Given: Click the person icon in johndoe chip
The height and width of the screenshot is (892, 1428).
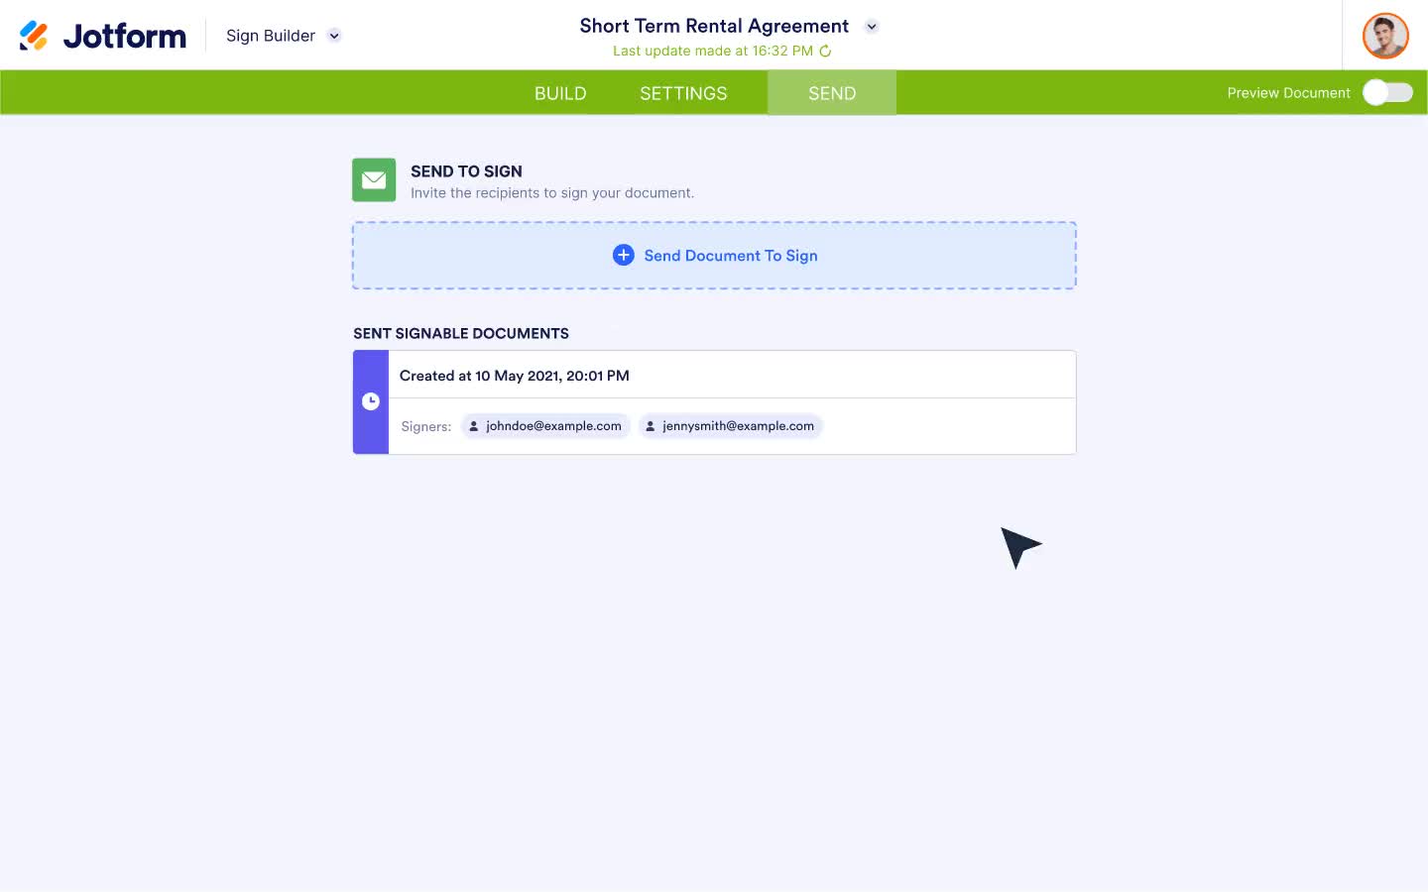Looking at the screenshot, I should click(x=474, y=426).
